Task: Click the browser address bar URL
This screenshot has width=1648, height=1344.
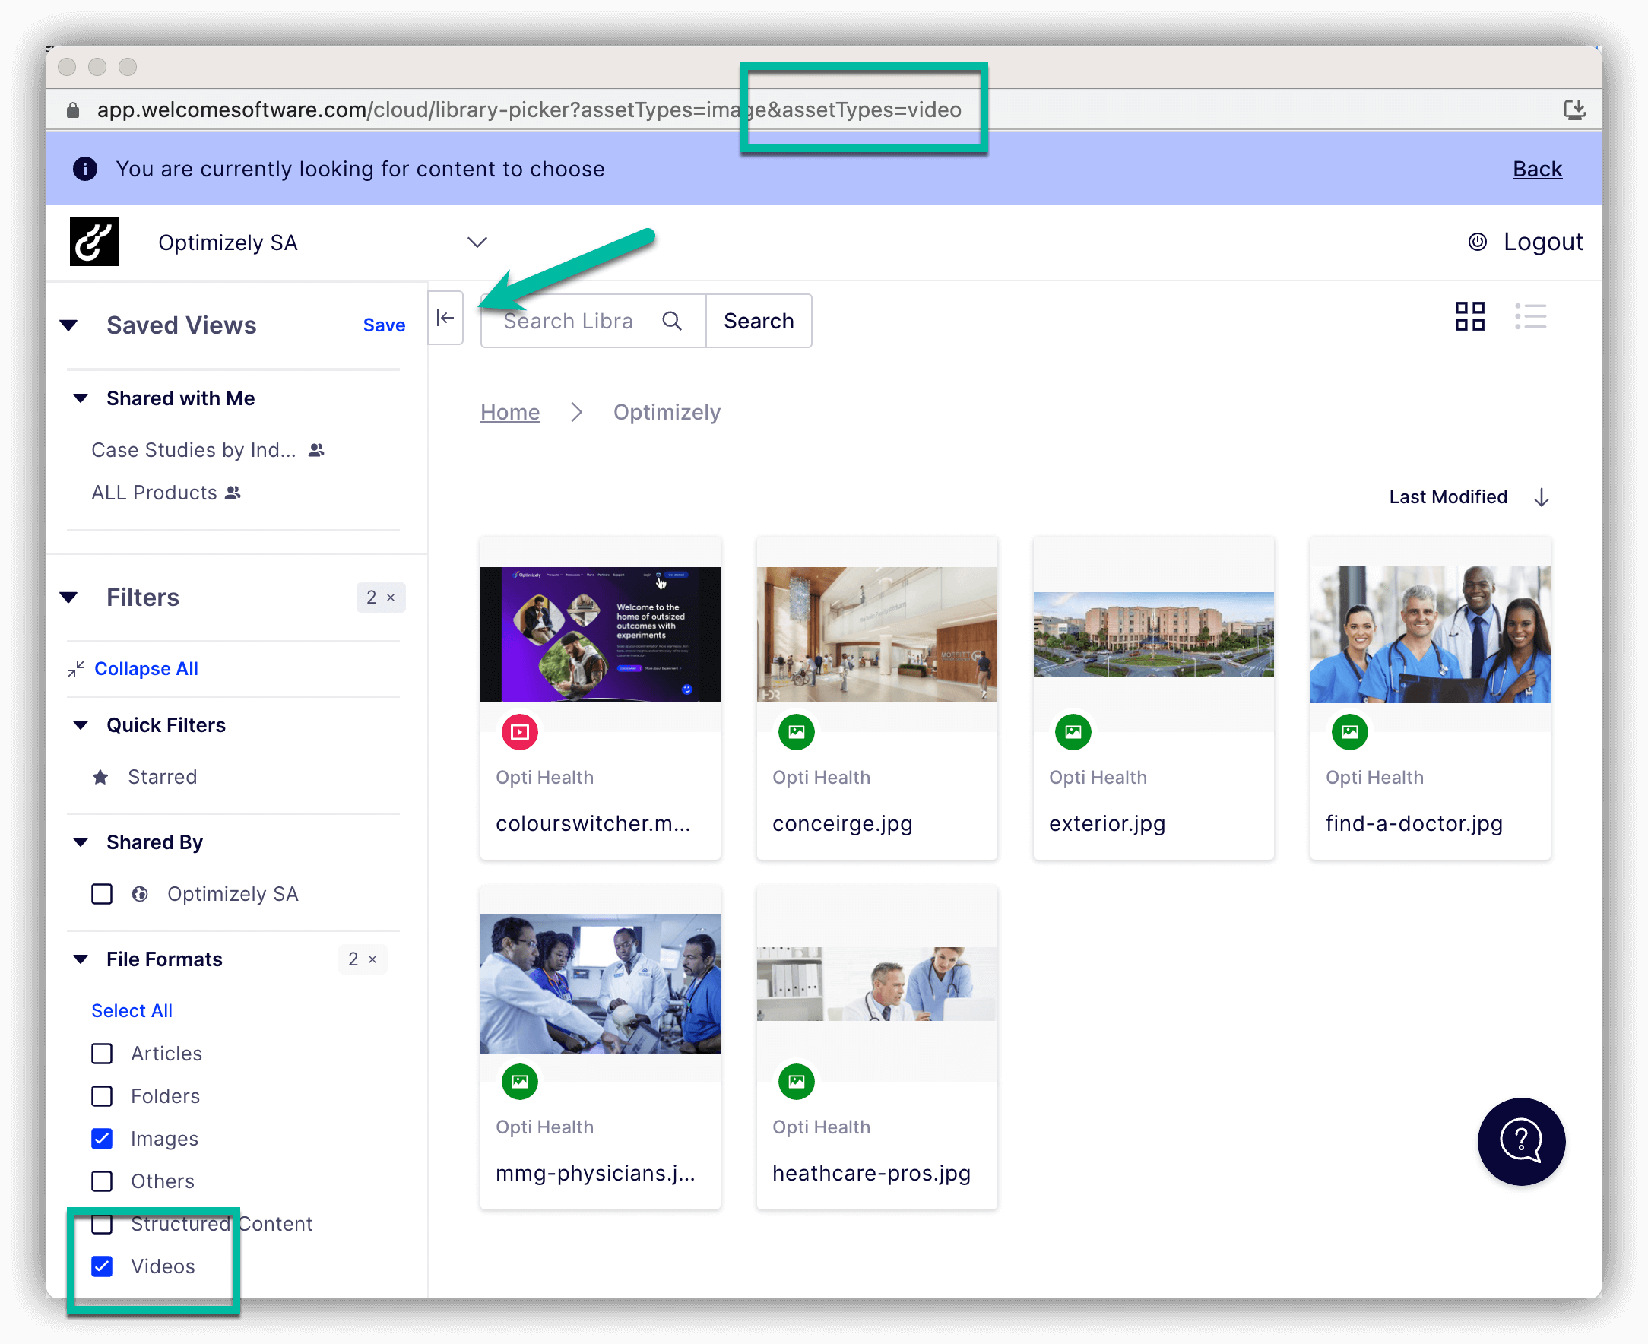Action: [x=529, y=110]
